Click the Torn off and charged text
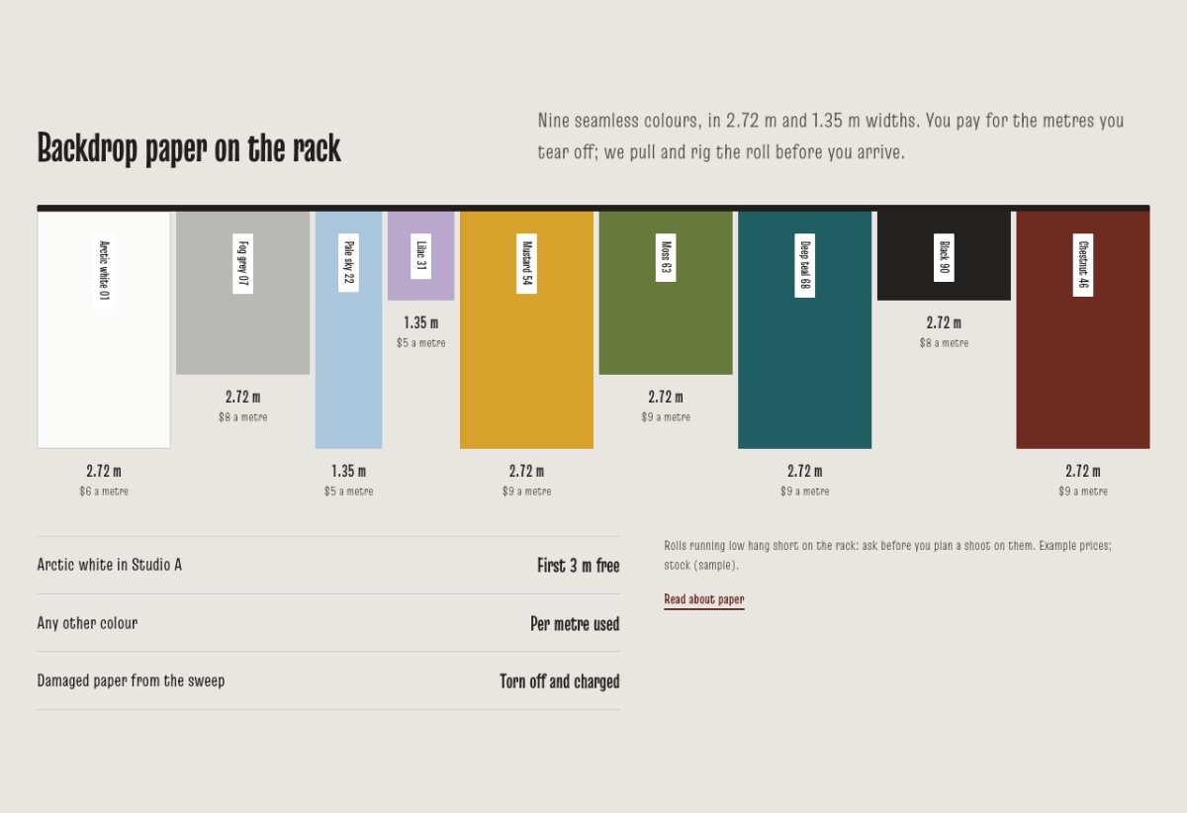 coord(560,681)
